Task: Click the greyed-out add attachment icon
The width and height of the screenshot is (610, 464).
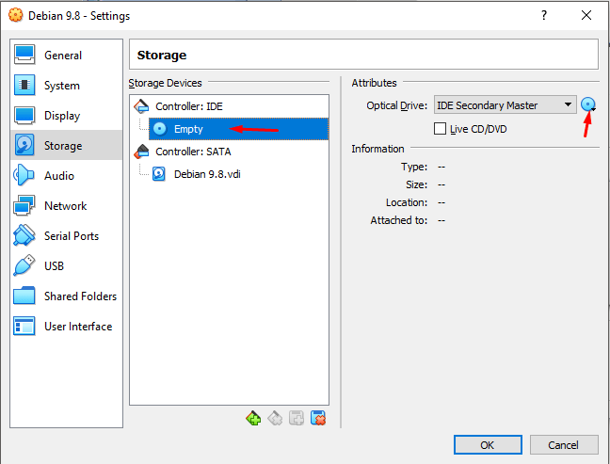Action: click(x=297, y=419)
